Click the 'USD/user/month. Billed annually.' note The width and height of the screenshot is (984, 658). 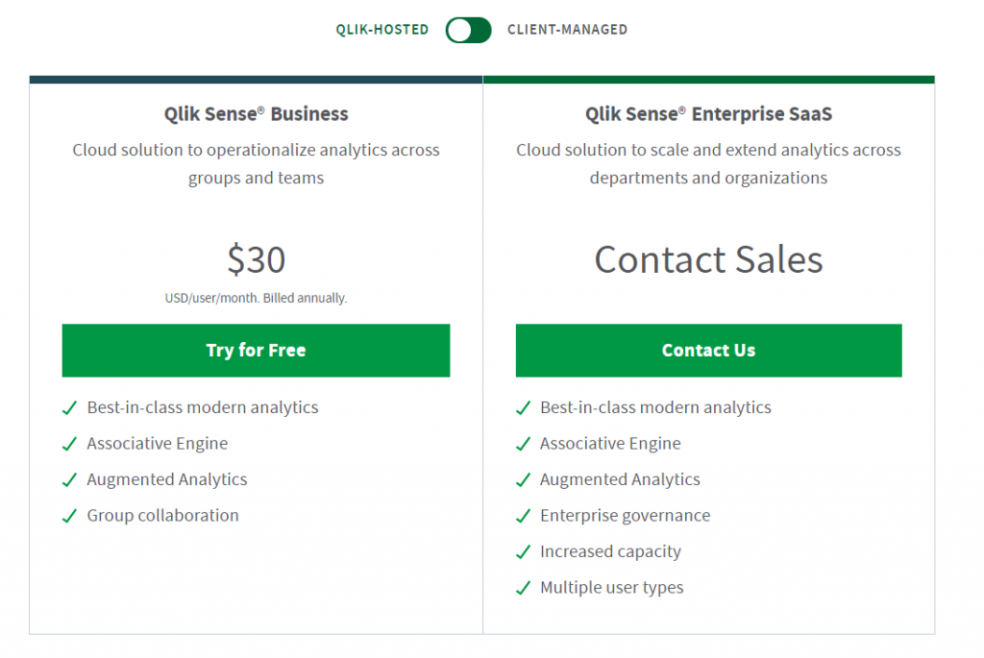pos(256,299)
